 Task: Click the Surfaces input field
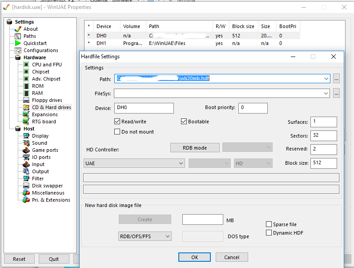pyautogui.click(x=323, y=122)
